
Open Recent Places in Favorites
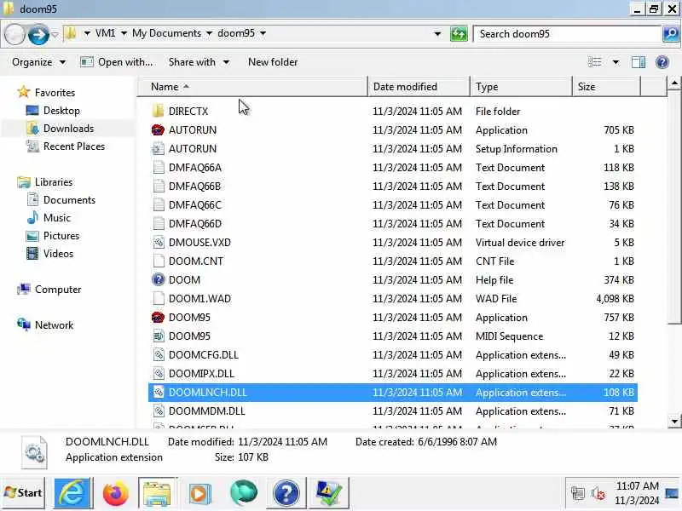(x=66, y=146)
